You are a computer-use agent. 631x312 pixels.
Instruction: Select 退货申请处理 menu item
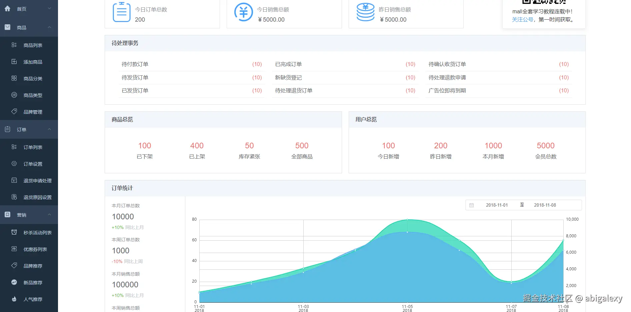(x=29, y=180)
